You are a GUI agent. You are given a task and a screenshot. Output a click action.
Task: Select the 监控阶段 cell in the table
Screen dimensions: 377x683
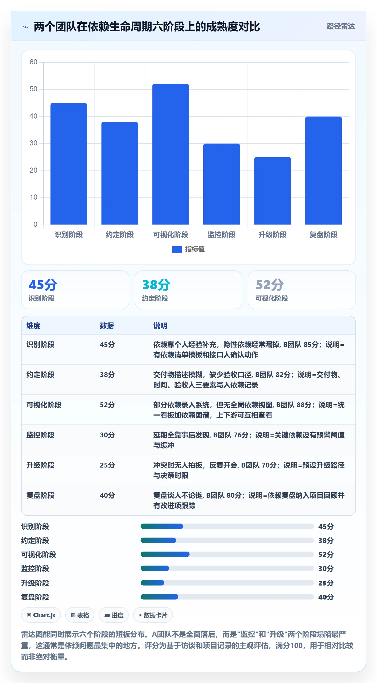[x=40, y=435]
